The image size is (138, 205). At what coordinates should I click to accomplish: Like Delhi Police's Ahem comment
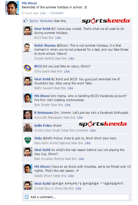[93, 131]
